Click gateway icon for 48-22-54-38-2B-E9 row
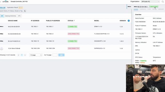 pos(2,27)
